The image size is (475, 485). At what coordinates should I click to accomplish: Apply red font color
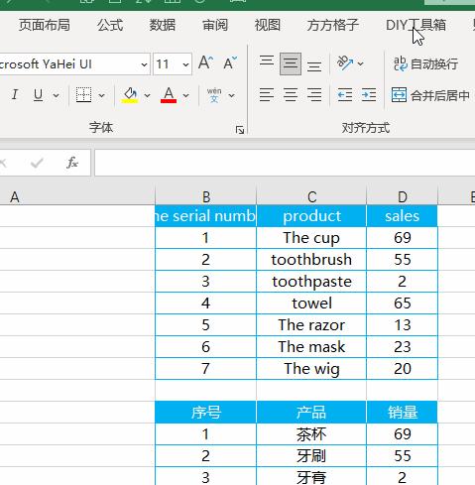[169, 95]
